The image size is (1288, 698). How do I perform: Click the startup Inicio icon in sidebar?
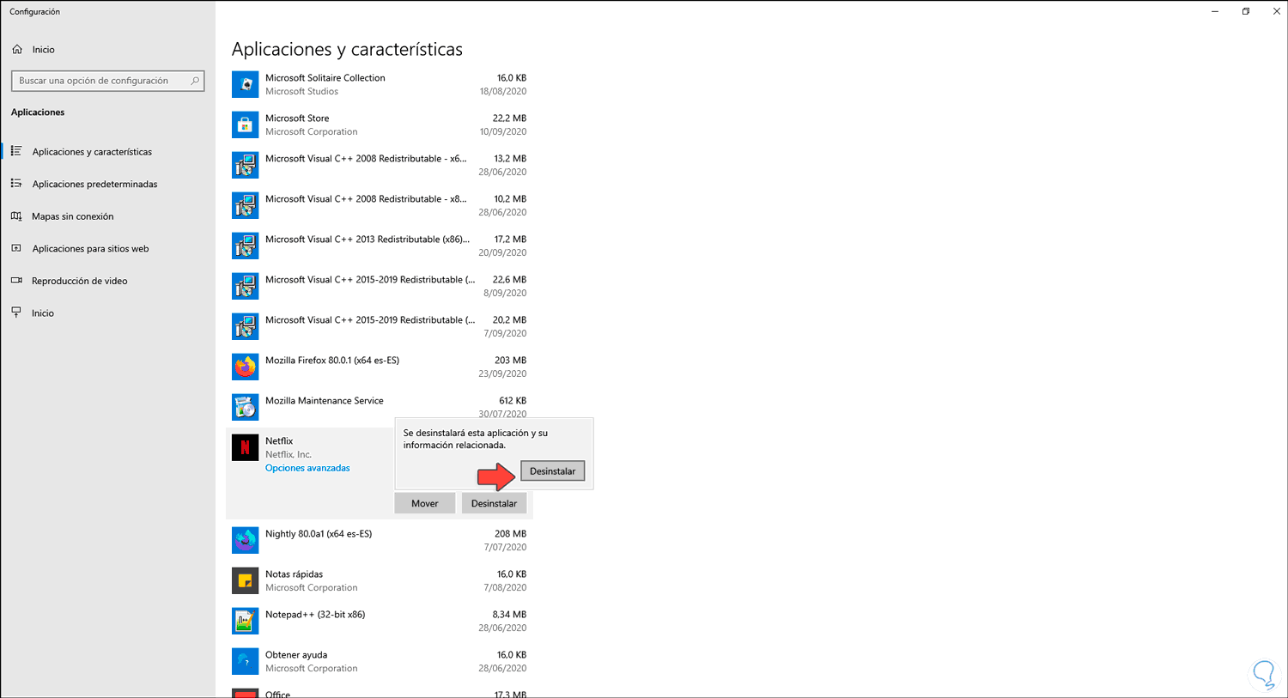click(16, 313)
